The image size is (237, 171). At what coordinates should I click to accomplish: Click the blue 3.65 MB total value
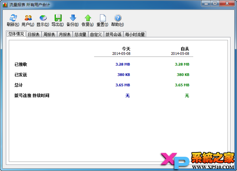pos(123,85)
